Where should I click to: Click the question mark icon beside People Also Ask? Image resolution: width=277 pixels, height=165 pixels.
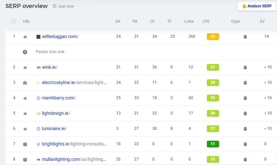[25, 52]
